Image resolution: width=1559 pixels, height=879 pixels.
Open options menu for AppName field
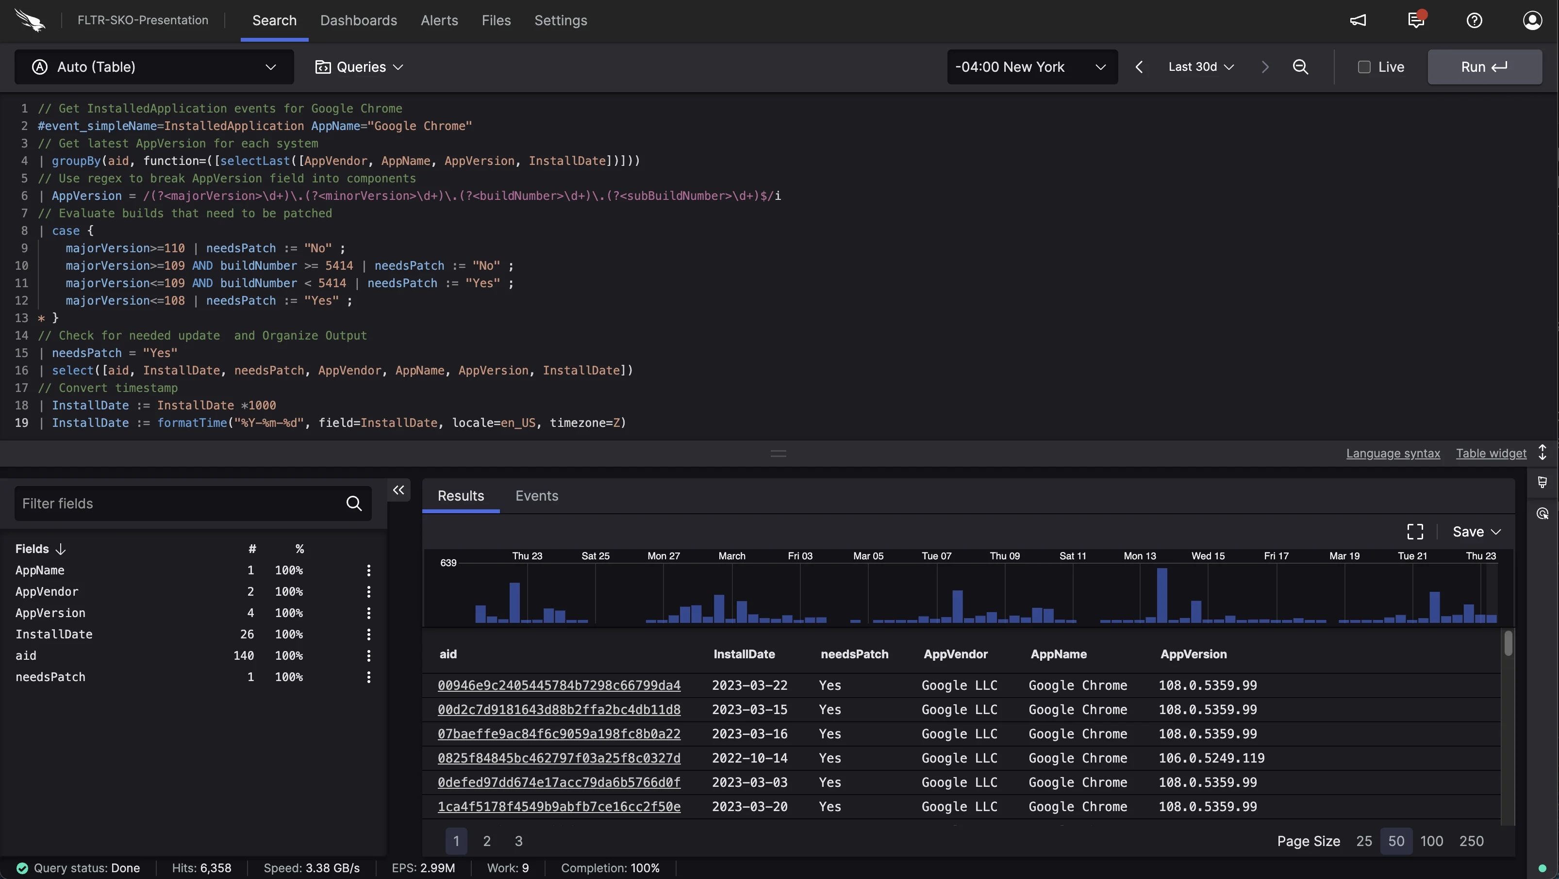368,570
